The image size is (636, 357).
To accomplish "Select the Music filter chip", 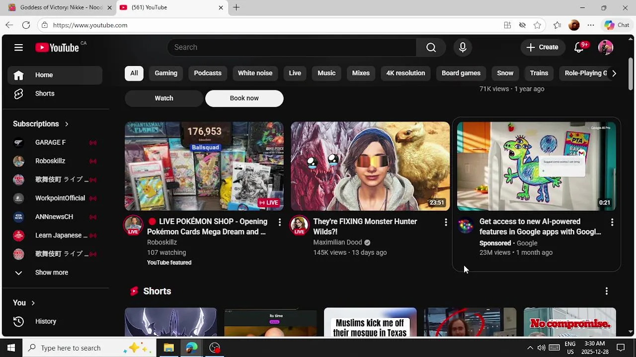I will [326, 73].
